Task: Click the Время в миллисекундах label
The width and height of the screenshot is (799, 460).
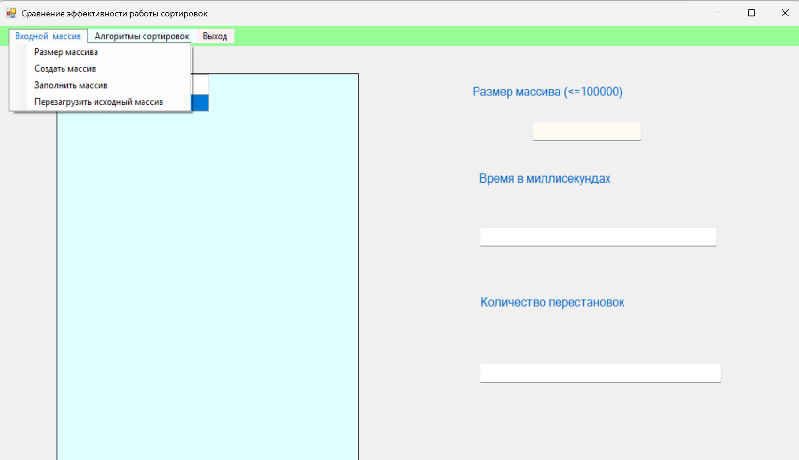Action: pyautogui.click(x=544, y=179)
